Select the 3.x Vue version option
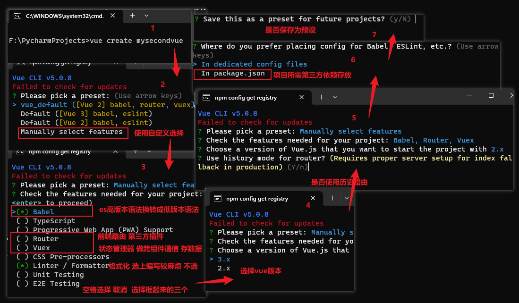The width and height of the screenshot is (519, 303). point(224,259)
